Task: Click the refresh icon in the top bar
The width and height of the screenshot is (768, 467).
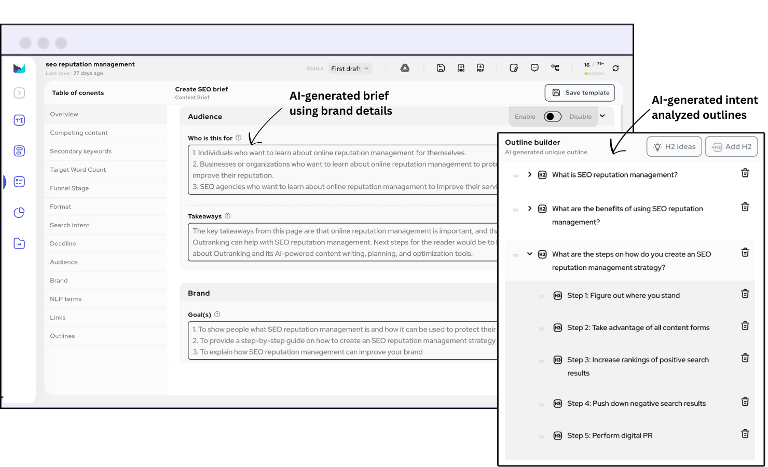Action: click(x=615, y=67)
